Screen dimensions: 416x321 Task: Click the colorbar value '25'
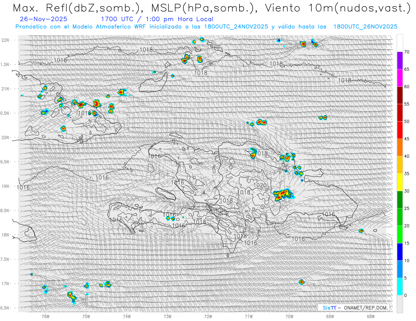click(x=407, y=208)
